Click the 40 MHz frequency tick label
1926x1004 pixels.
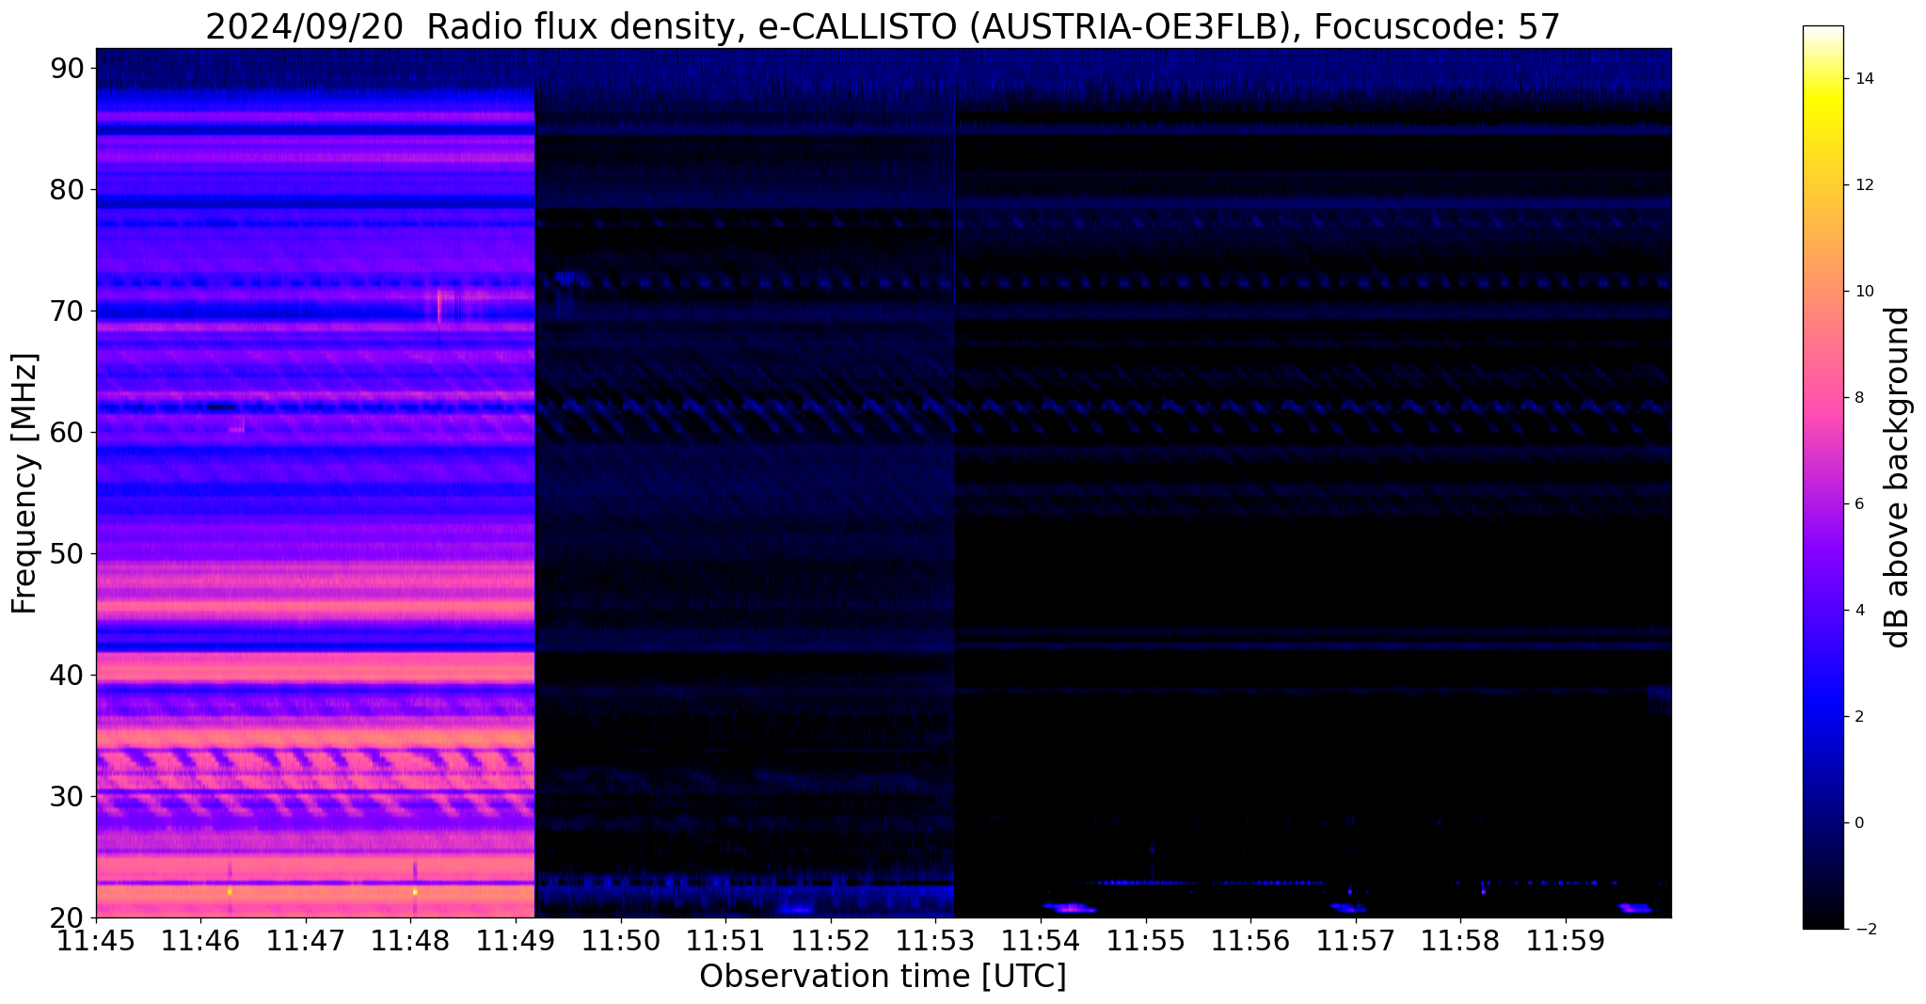(68, 675)
